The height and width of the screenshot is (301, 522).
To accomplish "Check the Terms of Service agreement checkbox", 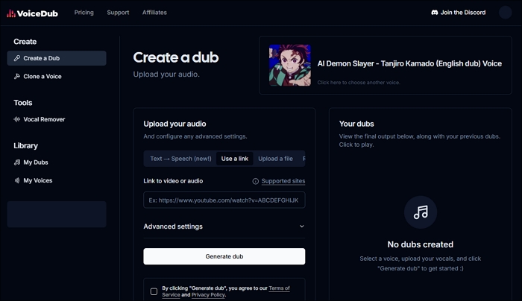I will click(x=154, y=291).
